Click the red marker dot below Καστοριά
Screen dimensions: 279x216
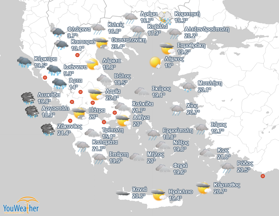[x=77, y=55]
